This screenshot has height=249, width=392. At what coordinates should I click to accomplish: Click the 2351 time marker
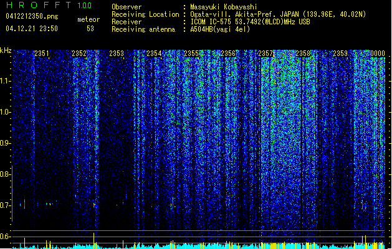42,54
